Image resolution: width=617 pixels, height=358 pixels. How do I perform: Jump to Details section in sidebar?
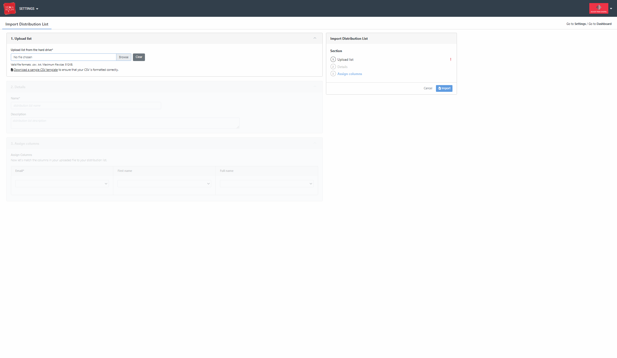[x=342, y=67]
